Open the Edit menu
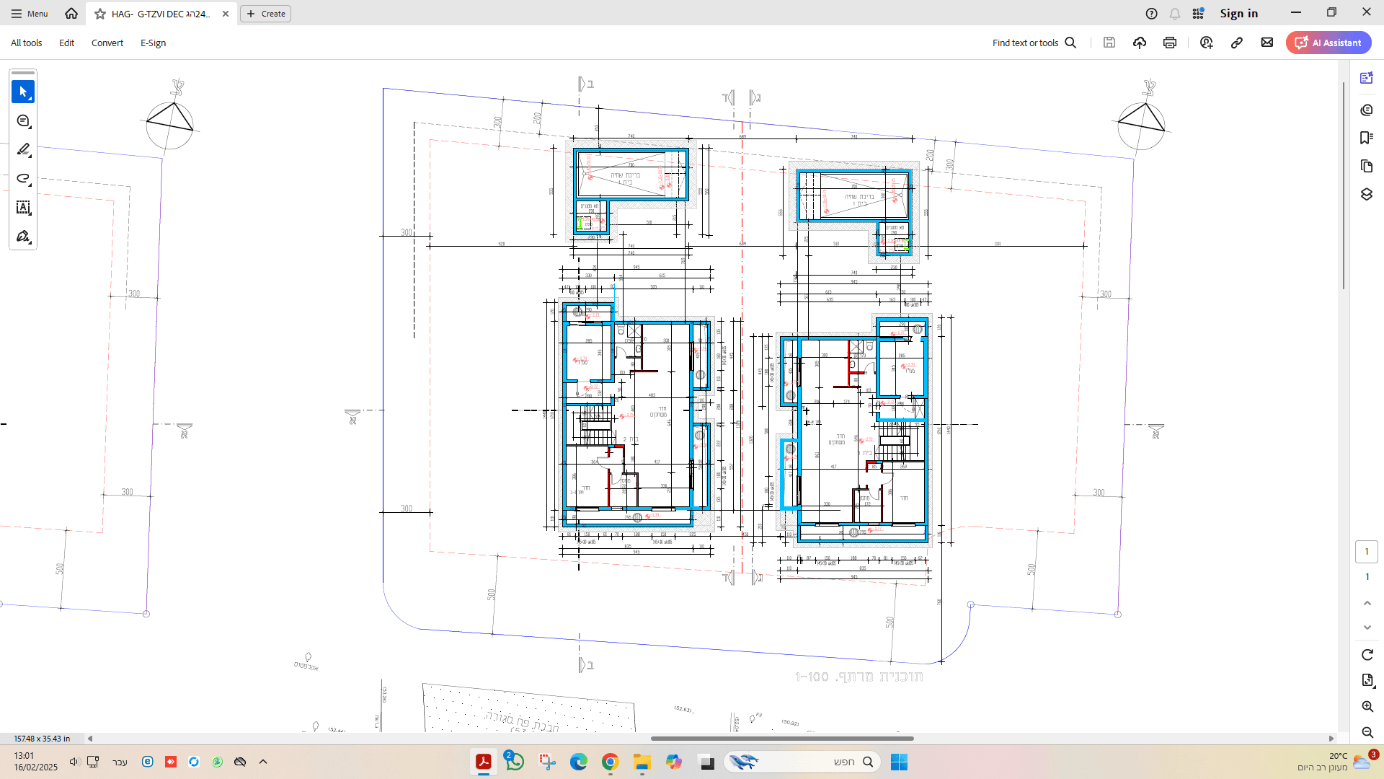Viewport: 1384px width, 779px height. pos(66,43)
